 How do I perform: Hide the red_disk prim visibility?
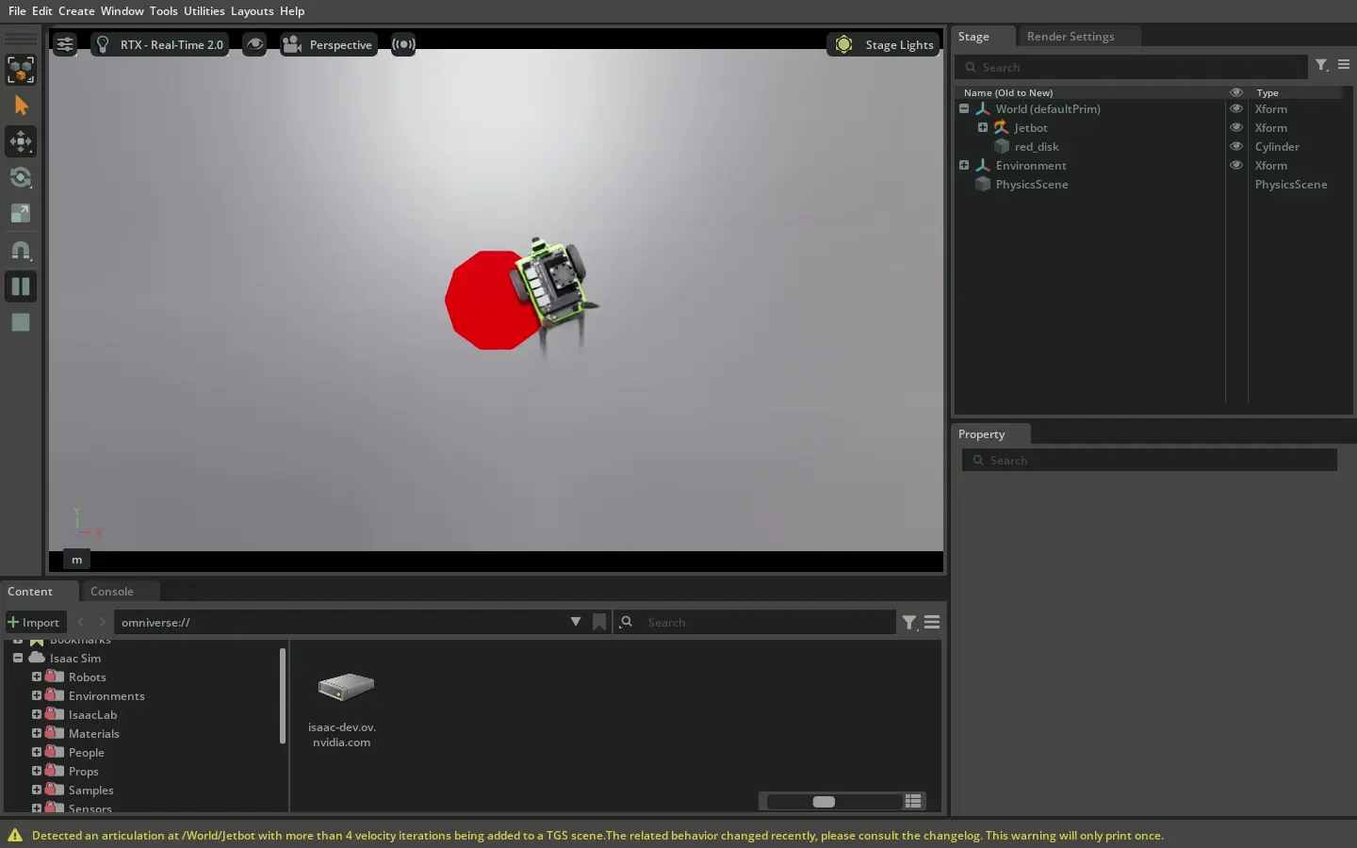click(x=1236, y=146)
